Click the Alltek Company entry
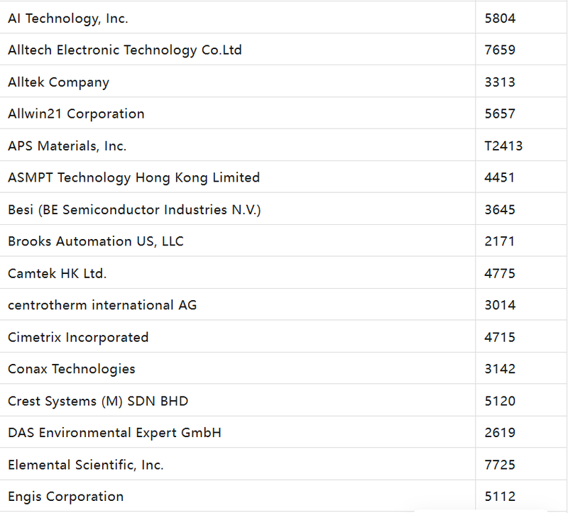 coord(59,82)
